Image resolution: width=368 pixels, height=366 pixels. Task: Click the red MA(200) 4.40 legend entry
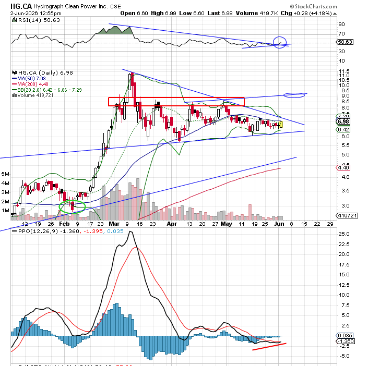(30, 84)
